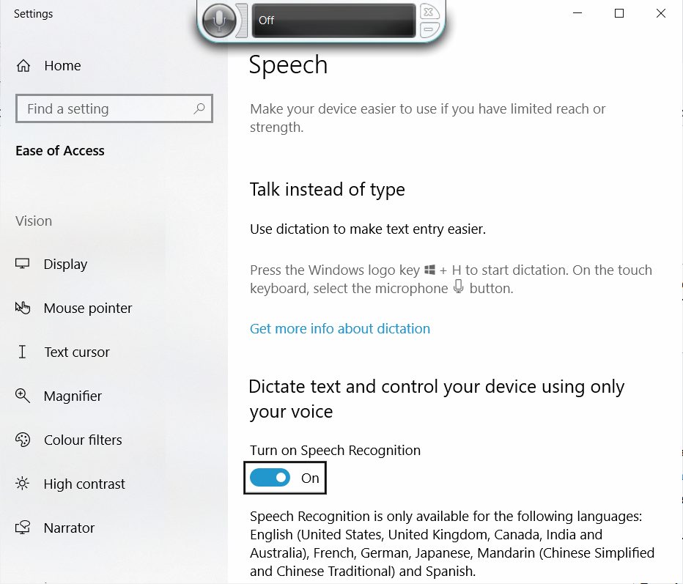Click the High contrast sun icon

(x=22, y=484)
